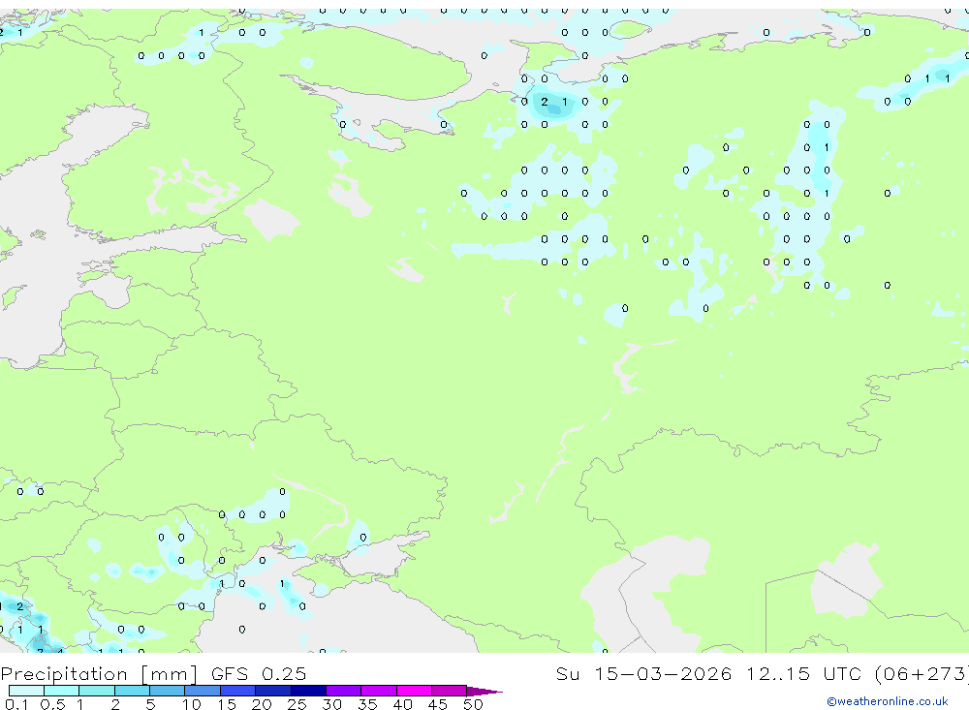Select the '15' legend scale label
Viewport: 969px width, 710px height.
pos(227,704)
